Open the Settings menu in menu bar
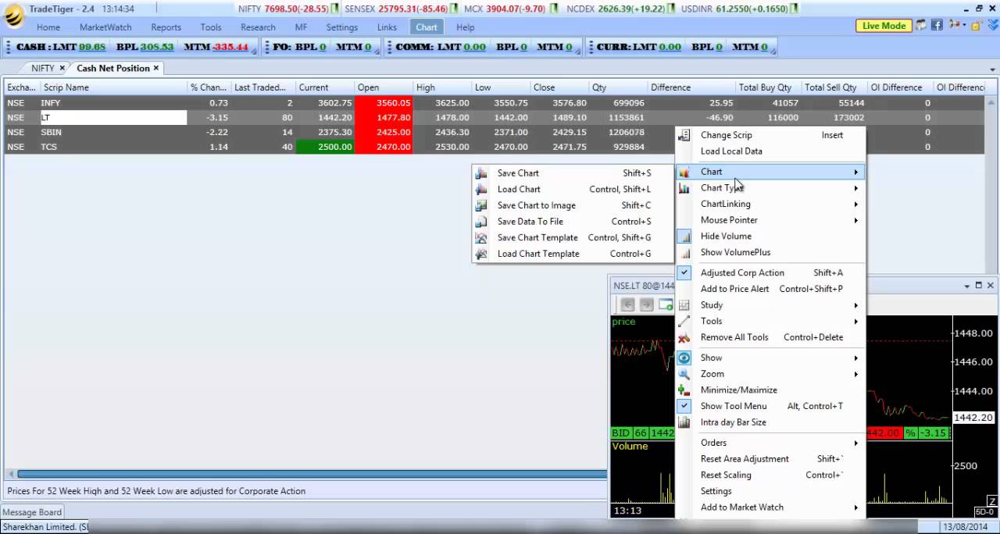The width and height of the screenshot is (1000, 534). (341, 27)
